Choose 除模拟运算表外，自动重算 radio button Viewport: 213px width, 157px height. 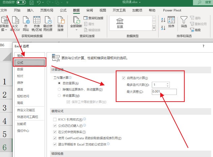click(x=59, y=89)
